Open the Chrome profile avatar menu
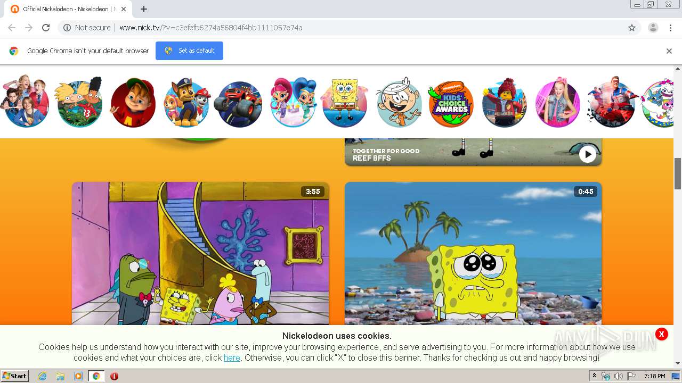 [x=653, y=28]
